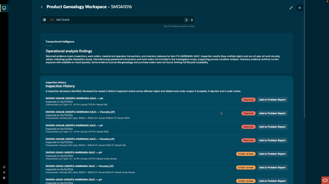
Task: Select title SMOWO-061648-24001FG-MARINARA-SAUC — pH
Action: point(74,126)
